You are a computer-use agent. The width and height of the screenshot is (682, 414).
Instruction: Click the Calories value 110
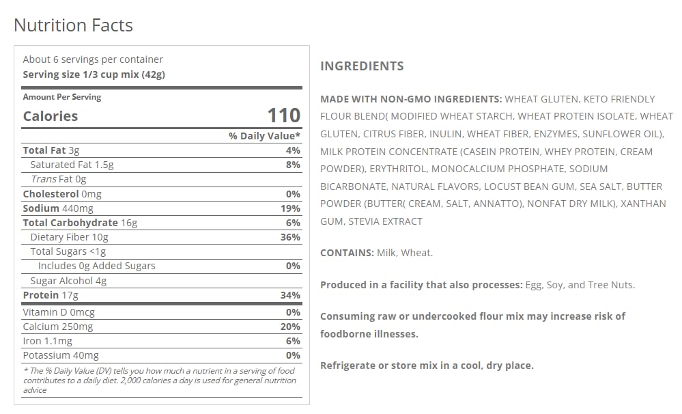[x=283, y=115]
